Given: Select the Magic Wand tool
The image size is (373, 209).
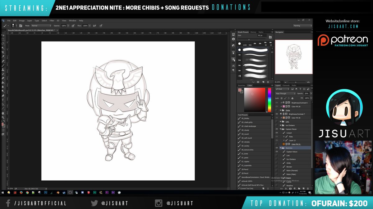Looking at the screenshot, I should [3, 49].
